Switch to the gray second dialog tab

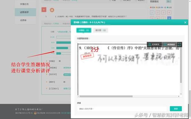click(101, 30)
